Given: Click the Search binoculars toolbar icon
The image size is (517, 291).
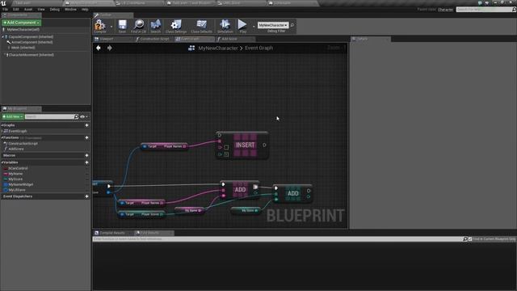Looking at the screenshot, I should (x=156, y=25).
